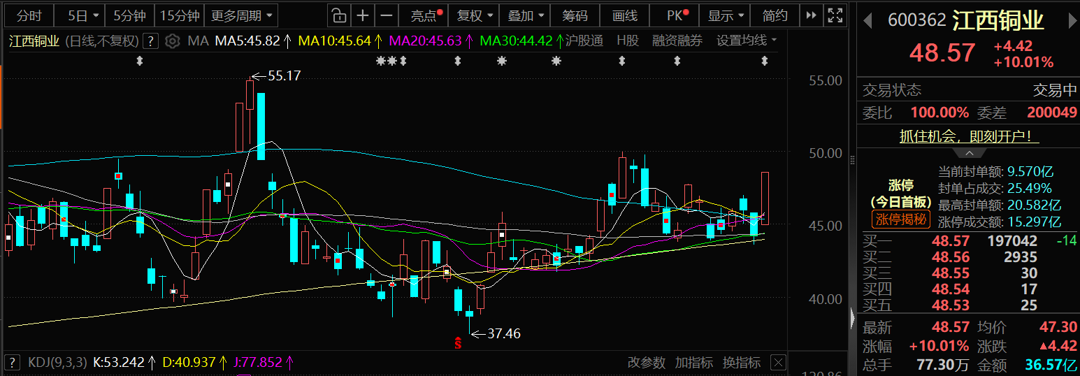Close the KDJ indicator panel
The width and height of the screenshot is (1080, 376).
(x=778, y=363)
